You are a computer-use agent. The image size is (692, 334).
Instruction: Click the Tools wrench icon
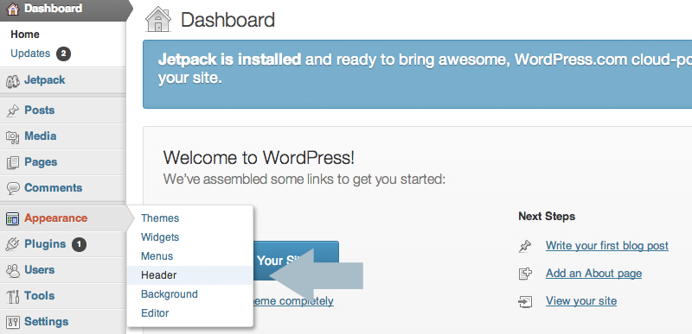tap(13, 297)
